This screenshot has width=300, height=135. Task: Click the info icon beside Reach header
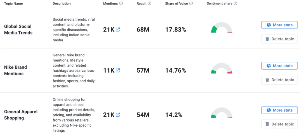[149, 4]
